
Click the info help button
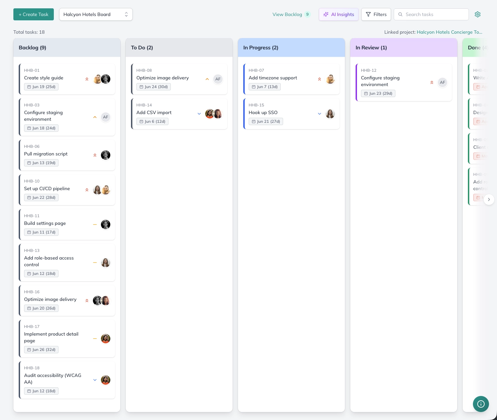481,404
